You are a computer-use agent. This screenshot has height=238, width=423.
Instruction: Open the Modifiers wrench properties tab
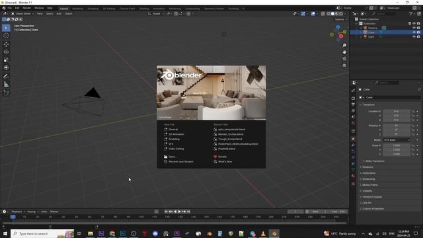pos(353,145)
